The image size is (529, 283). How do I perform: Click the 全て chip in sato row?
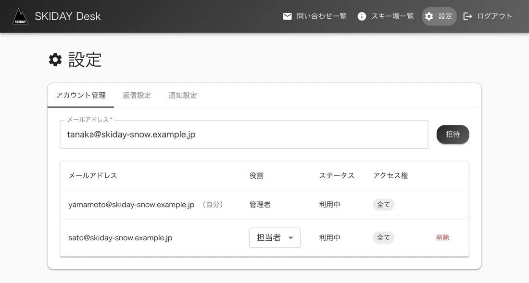tap(383, 237)
